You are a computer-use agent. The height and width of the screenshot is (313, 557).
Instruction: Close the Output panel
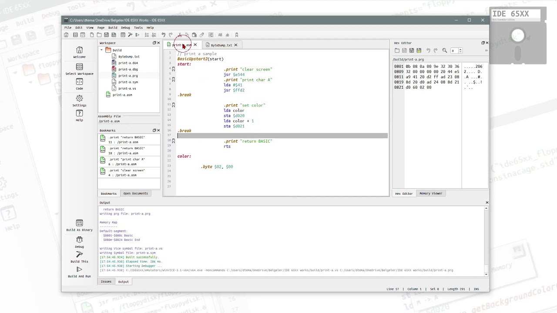pyautogui.click(x=487, y=203)
